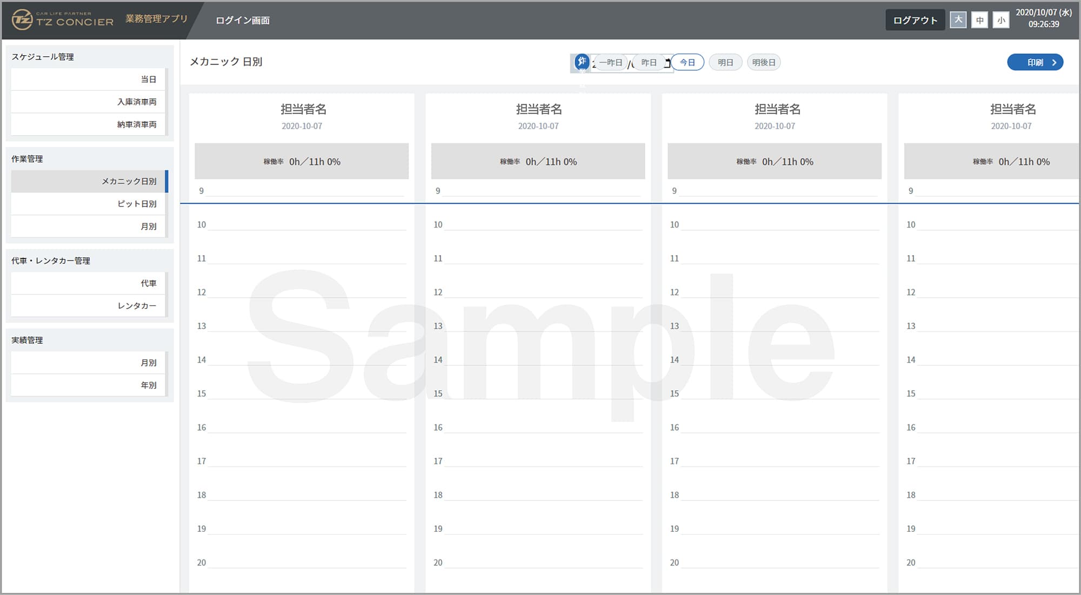Viewport: 1081px width, 595px height.
Task: Click the ログイン画面 header tab
Action: [x=243, y=21]
